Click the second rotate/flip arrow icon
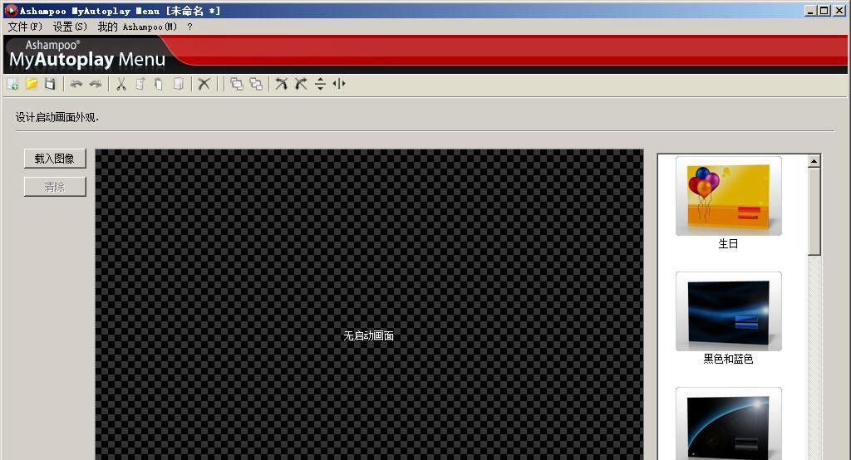Viewport: 851px width, 460px height. (301, 84)
